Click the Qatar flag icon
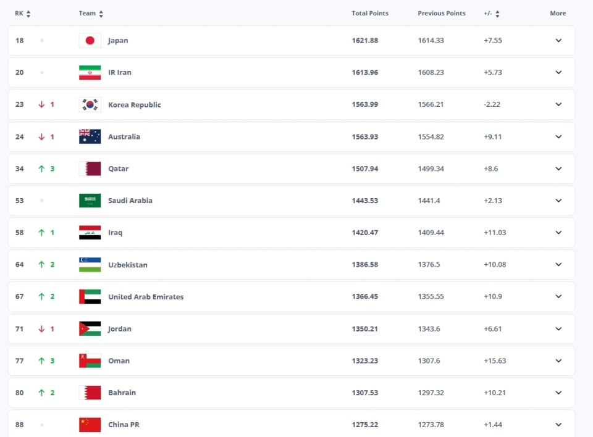Image resolution: width=593 pixels, height=437 pixels. point(90,169)
